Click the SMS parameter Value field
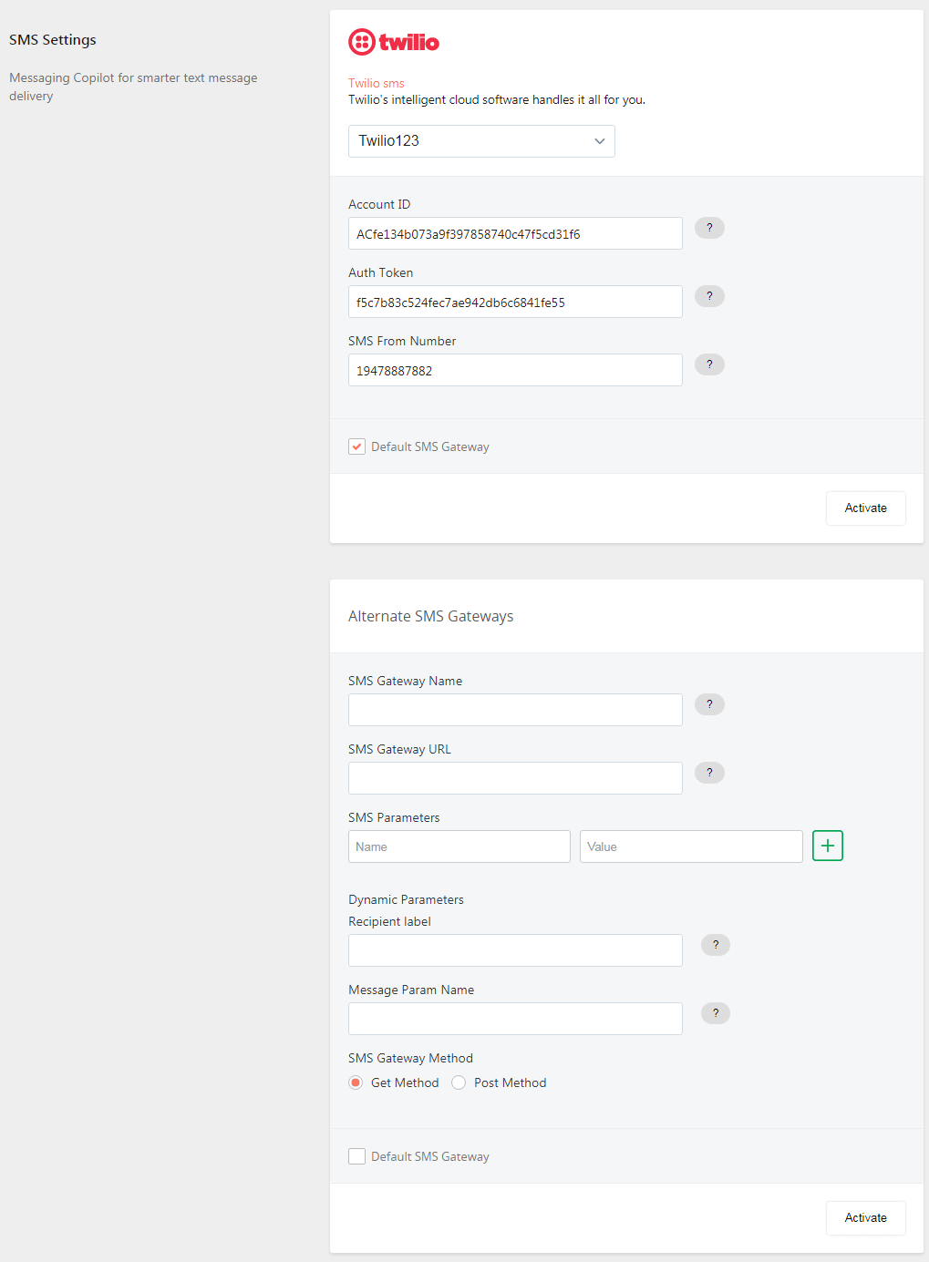Image resolution: width=929 pixels, height=1262 pixels. 691,846
